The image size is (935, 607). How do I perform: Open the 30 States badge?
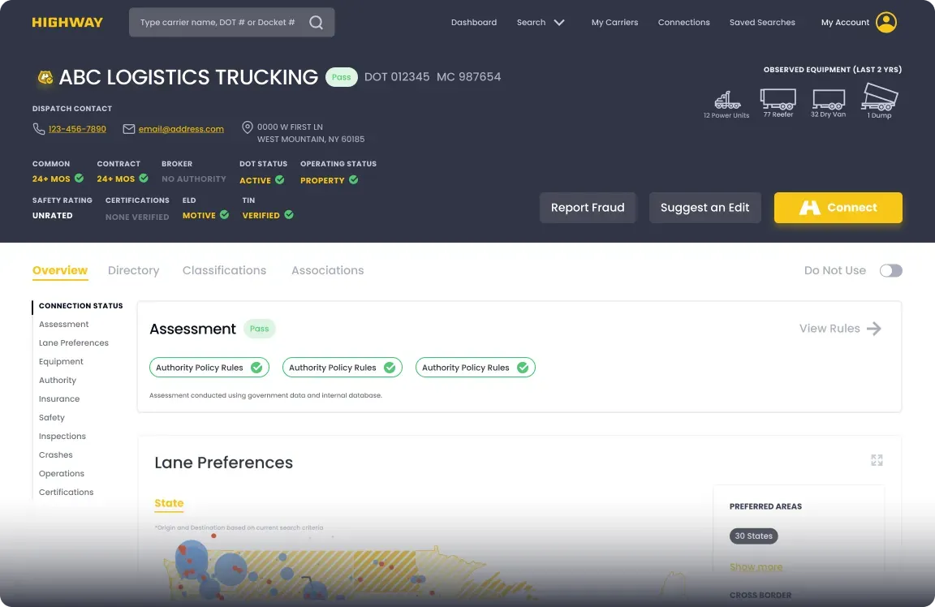click(x=753, y=536)
